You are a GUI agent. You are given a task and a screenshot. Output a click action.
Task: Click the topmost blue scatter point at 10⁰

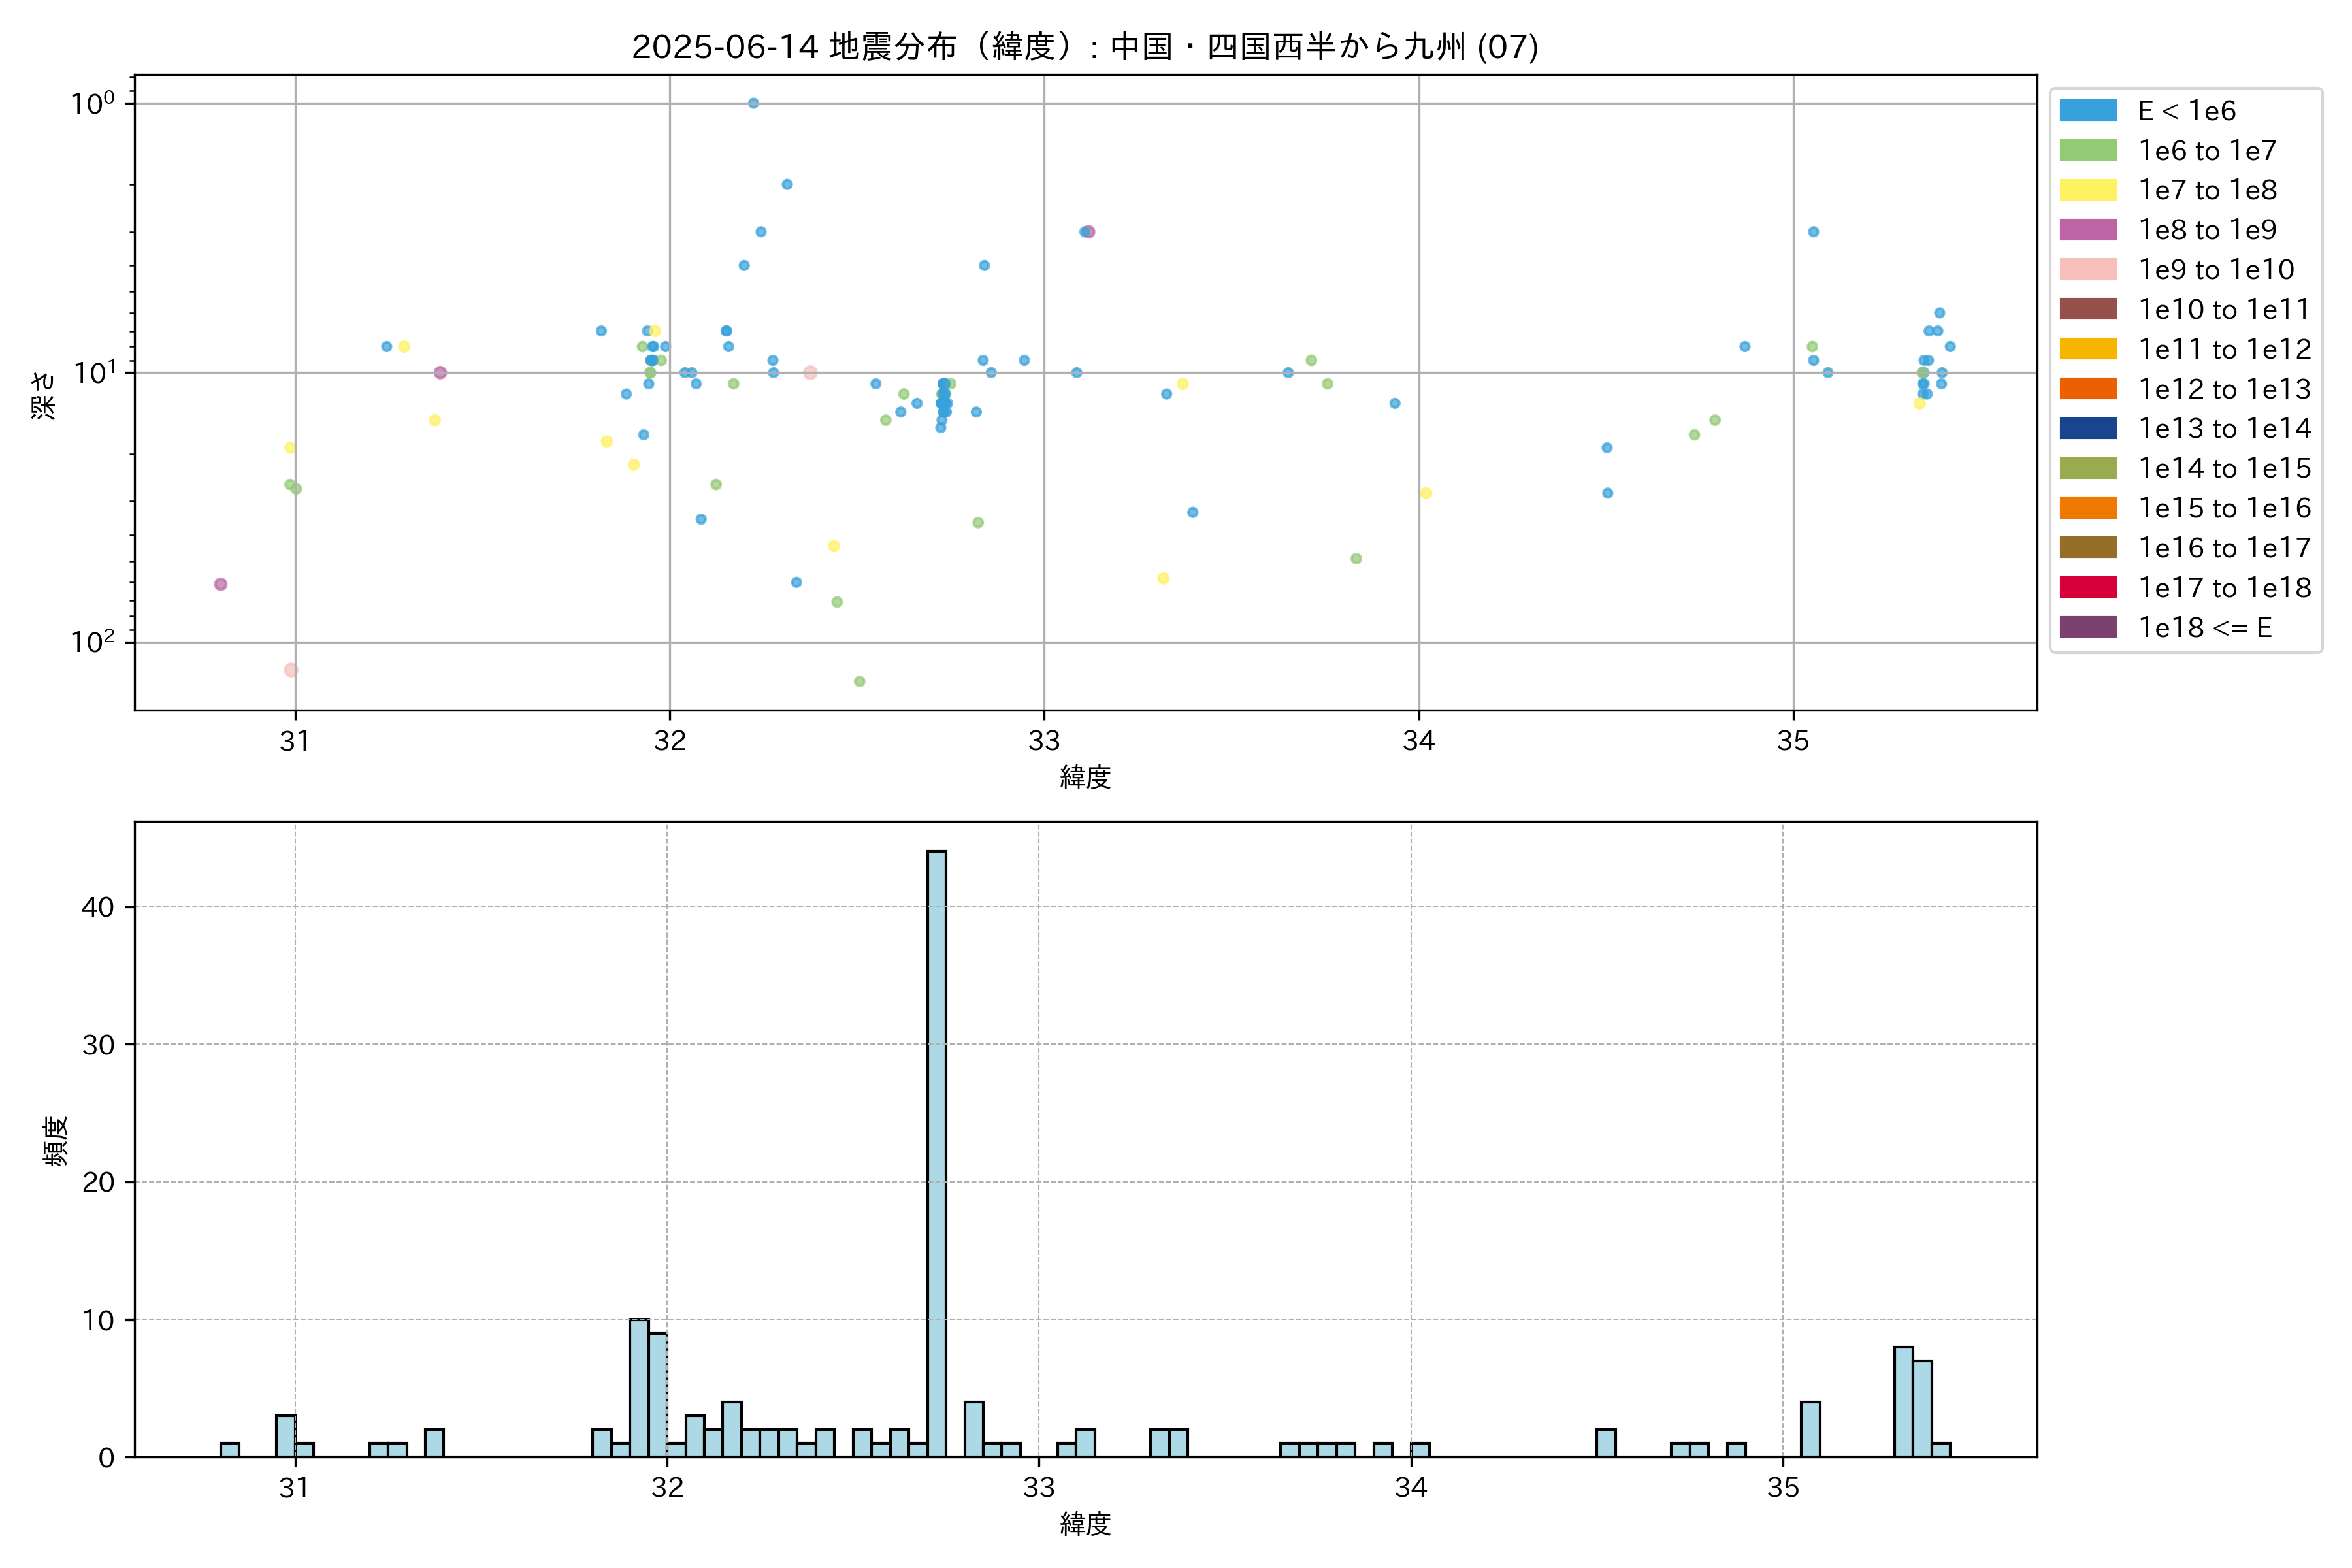753,103
